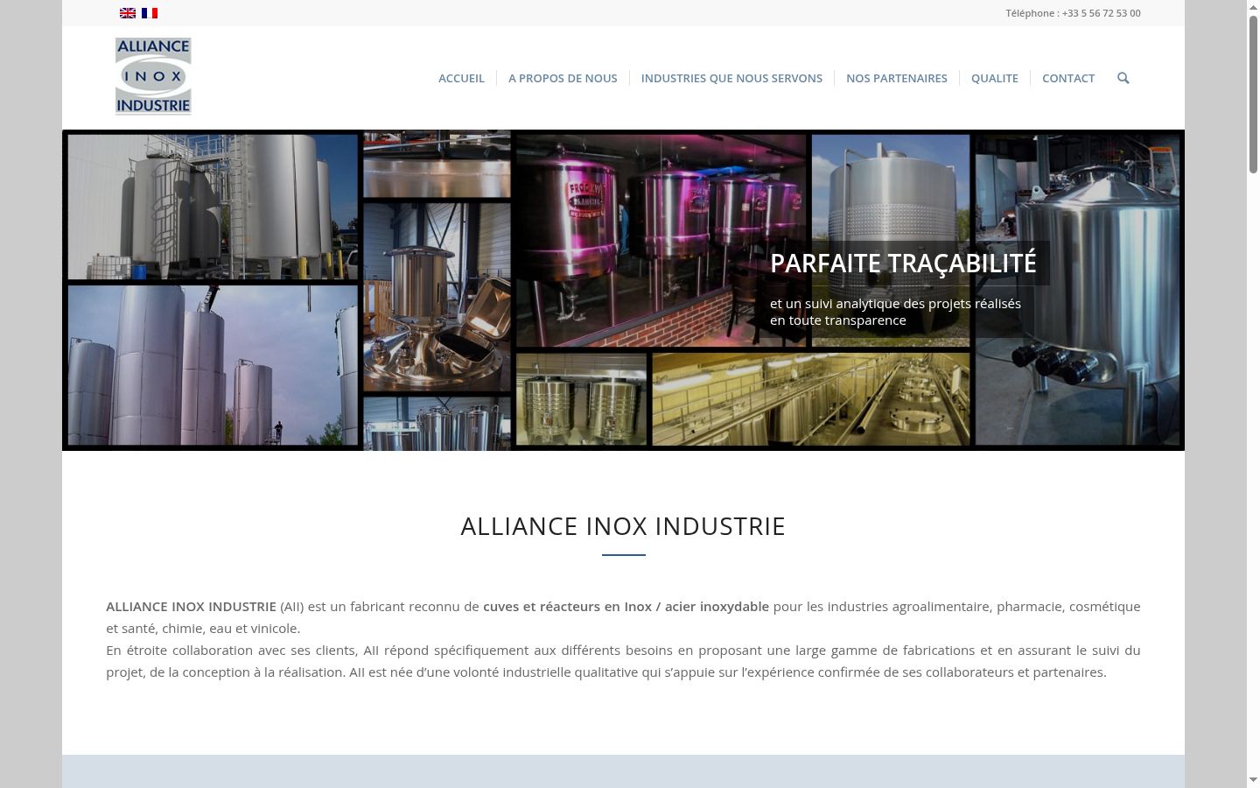Open the search magnifier icon in navigation

[1123, 78]
